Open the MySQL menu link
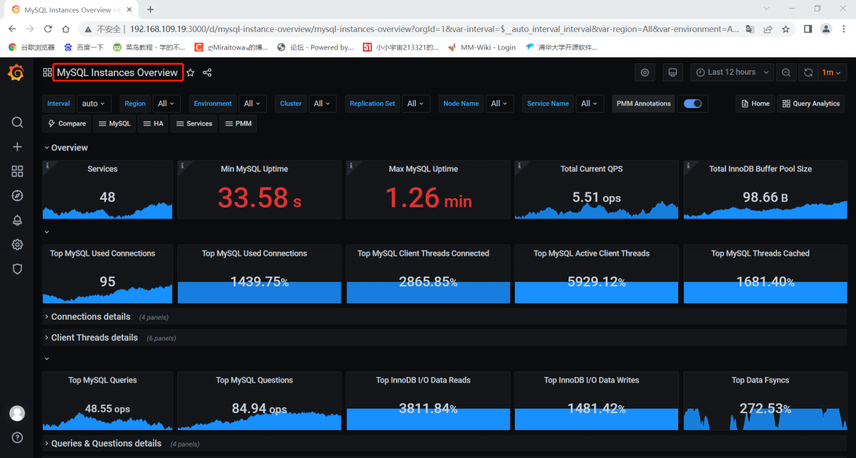 point(115,124)
